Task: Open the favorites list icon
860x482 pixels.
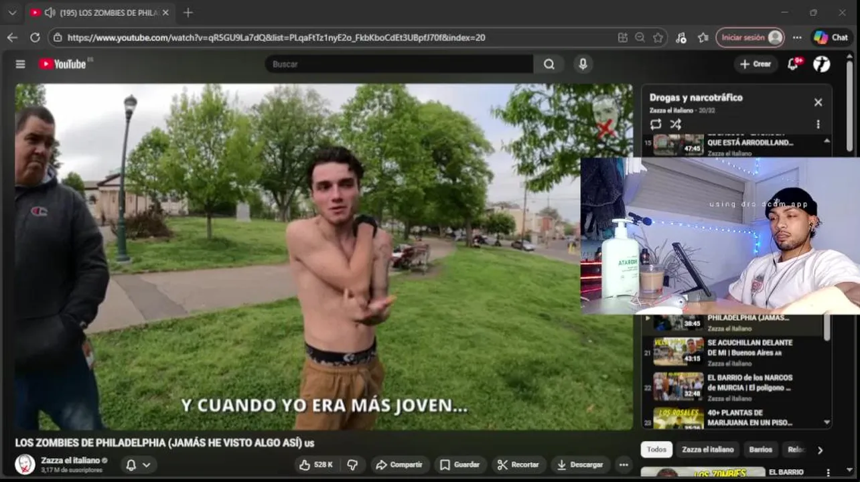Action: point(703,37)
